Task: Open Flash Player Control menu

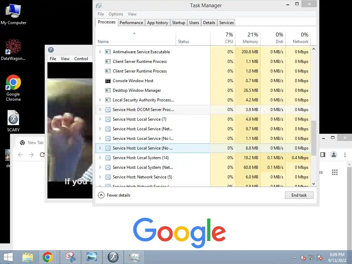Action: (81, 59)
